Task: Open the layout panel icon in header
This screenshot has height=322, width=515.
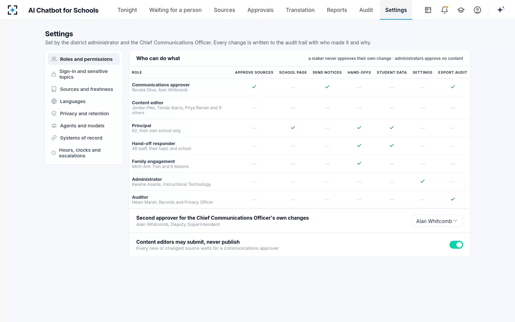Action: 428,10
